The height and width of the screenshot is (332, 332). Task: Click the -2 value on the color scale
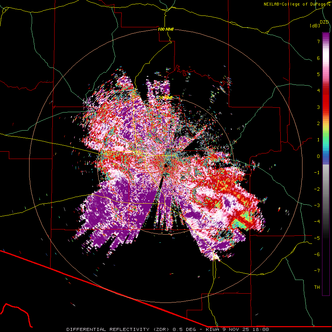(x=317, y=189)
